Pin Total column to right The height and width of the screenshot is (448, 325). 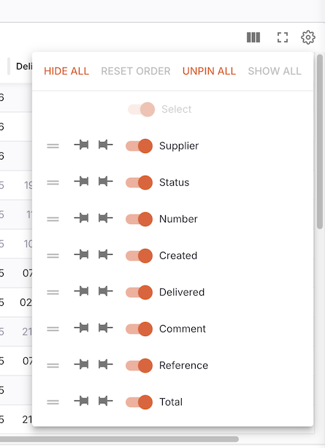(x=105, y=401)
